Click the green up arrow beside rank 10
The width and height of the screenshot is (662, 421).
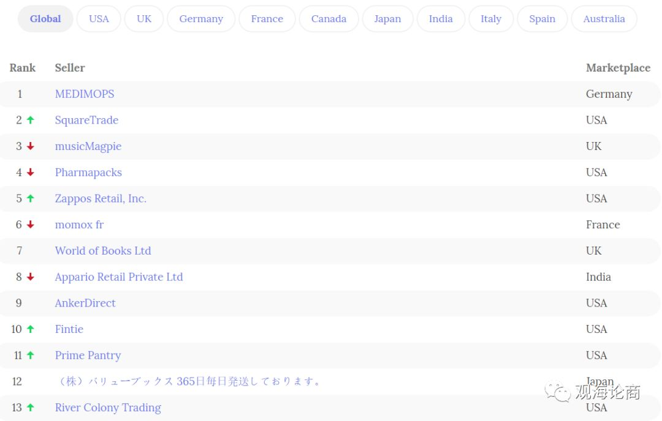(x=31, y=329)
